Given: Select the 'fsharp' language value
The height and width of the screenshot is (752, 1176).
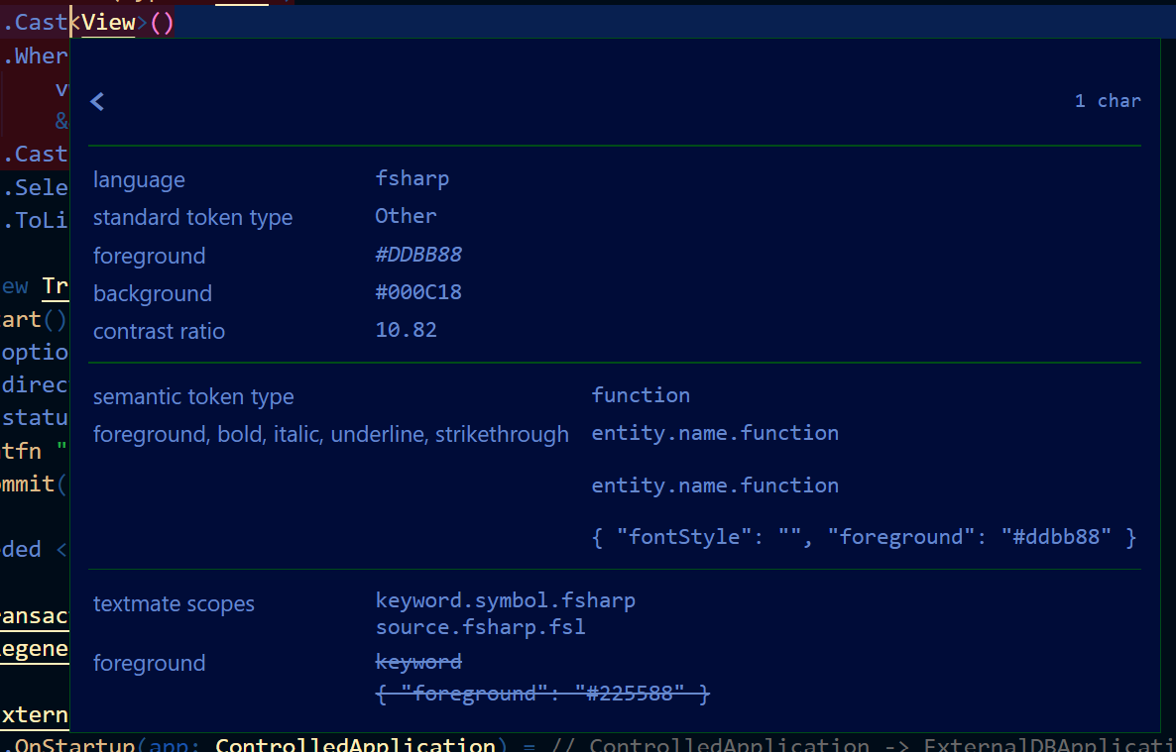Looking at the screenshot, I should click(412, 178).
